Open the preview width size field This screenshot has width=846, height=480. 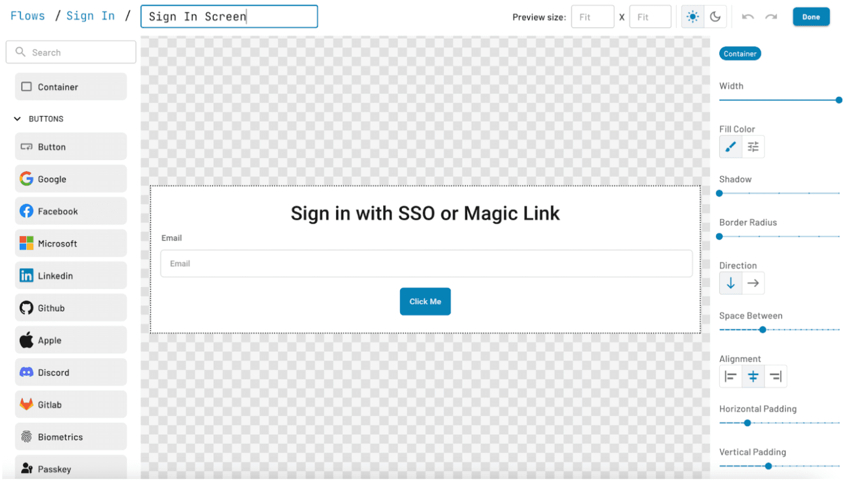pyautogui.click(x=593, y=16)
